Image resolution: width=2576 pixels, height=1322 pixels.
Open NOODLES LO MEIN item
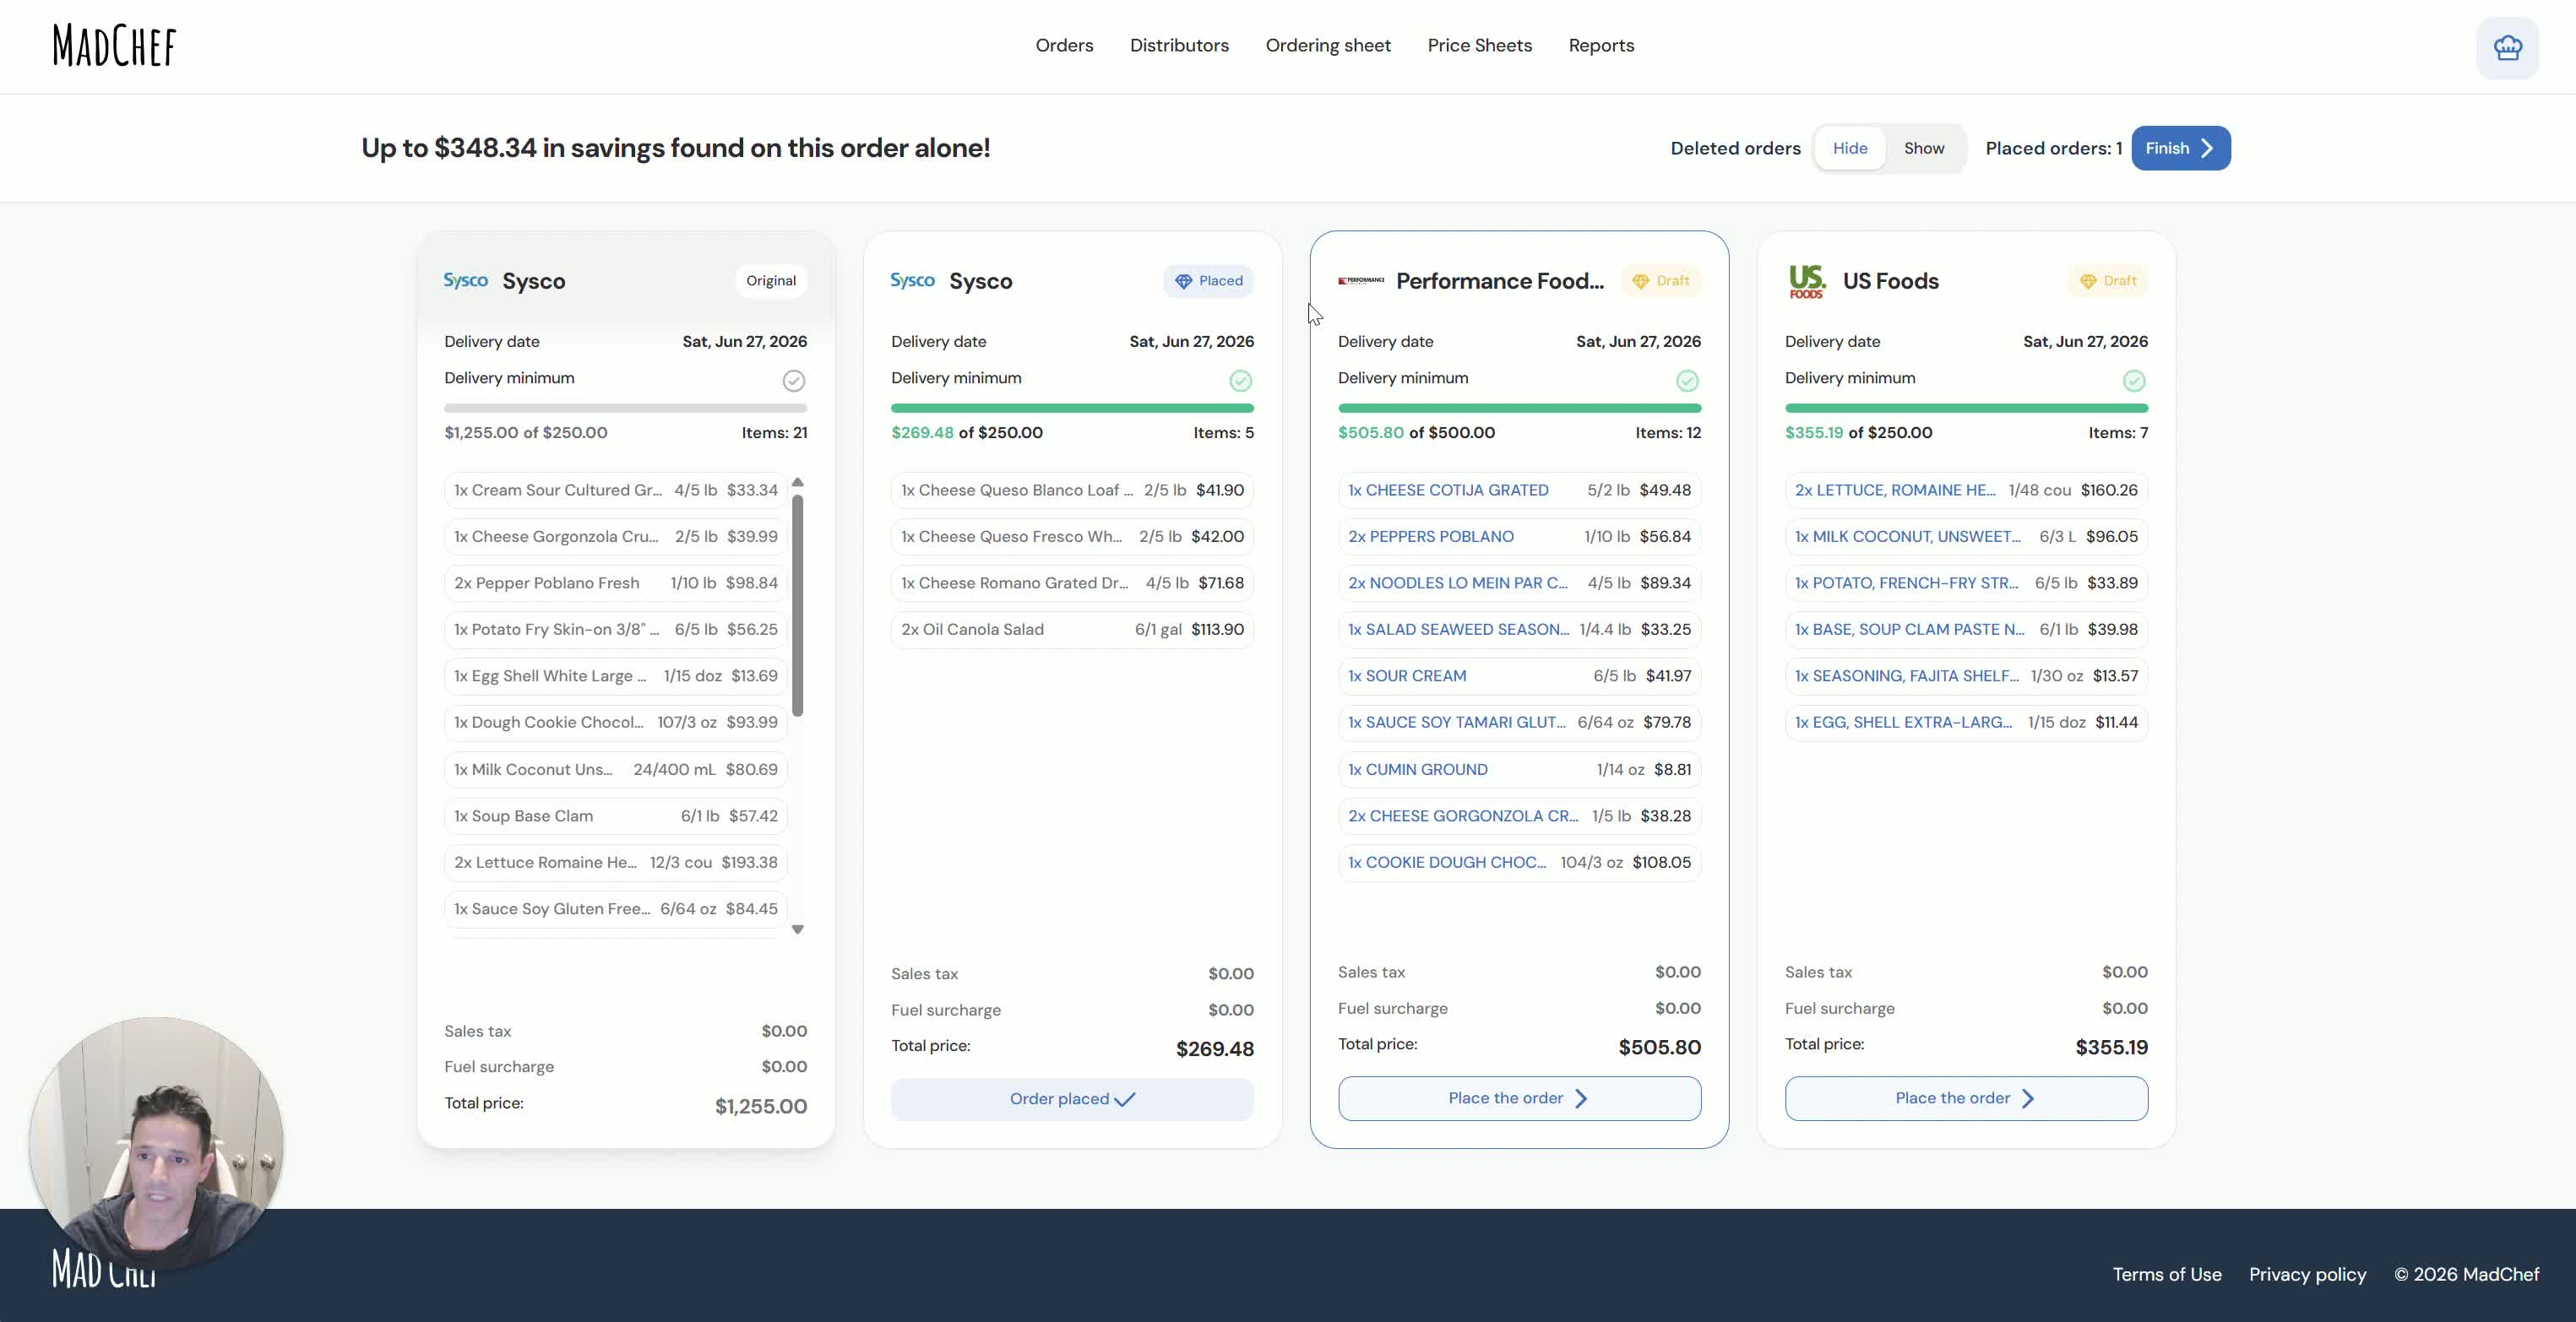(x=1519, y=582)
